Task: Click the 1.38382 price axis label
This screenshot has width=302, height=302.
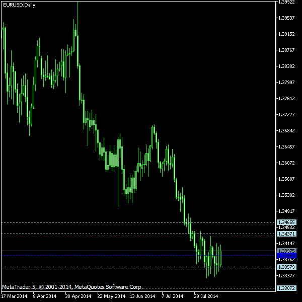Action: coord(286,66)
